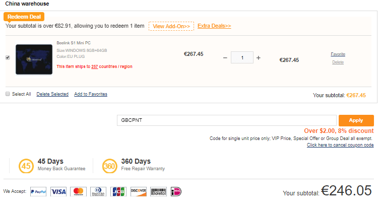Click the Discover card icon
378x212 pixels.
pyautogui.click(x=138, y=191)
